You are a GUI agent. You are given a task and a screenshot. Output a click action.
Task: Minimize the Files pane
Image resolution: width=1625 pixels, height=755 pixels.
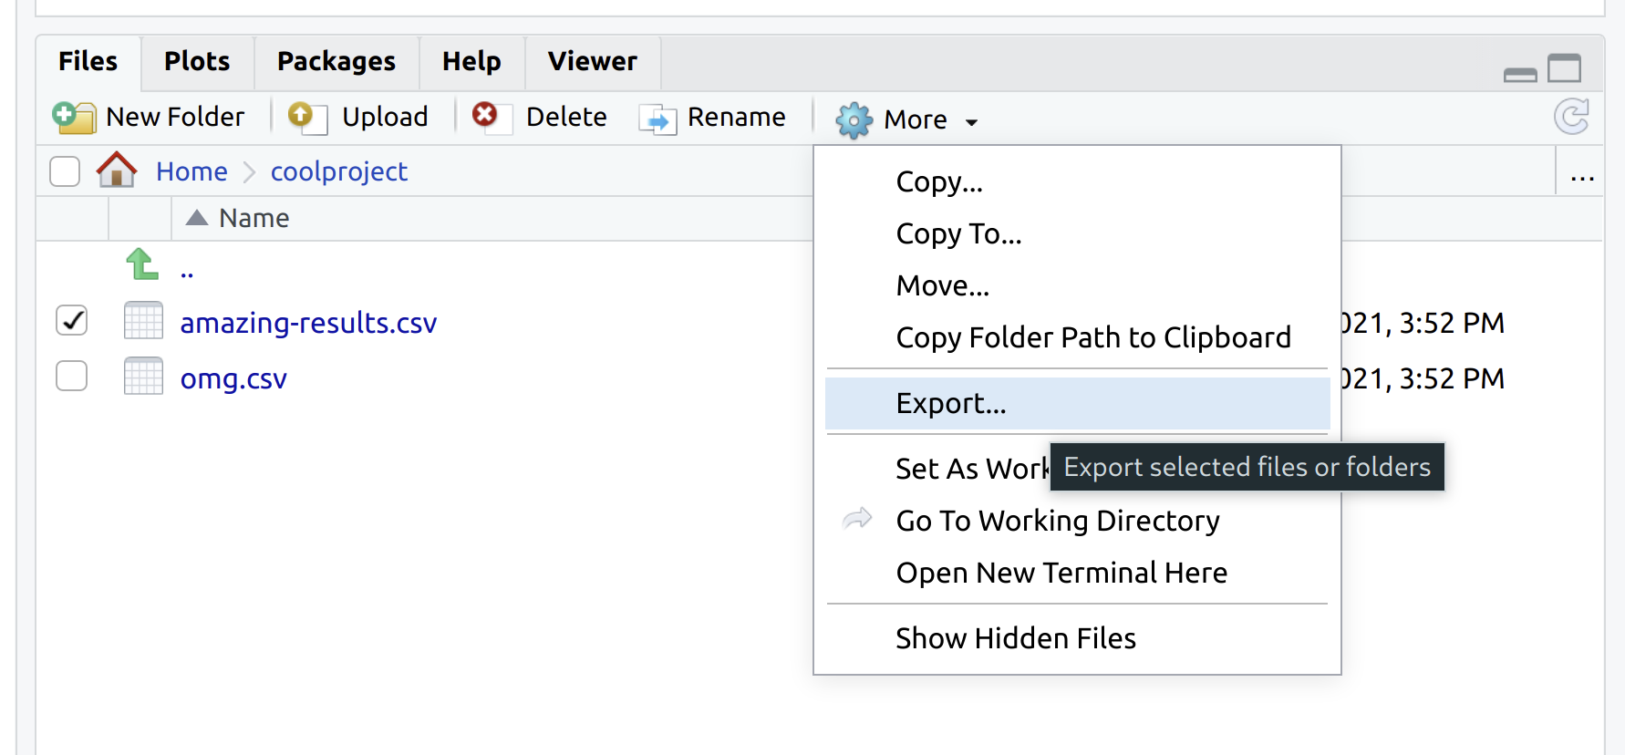tap(1520, 75)
